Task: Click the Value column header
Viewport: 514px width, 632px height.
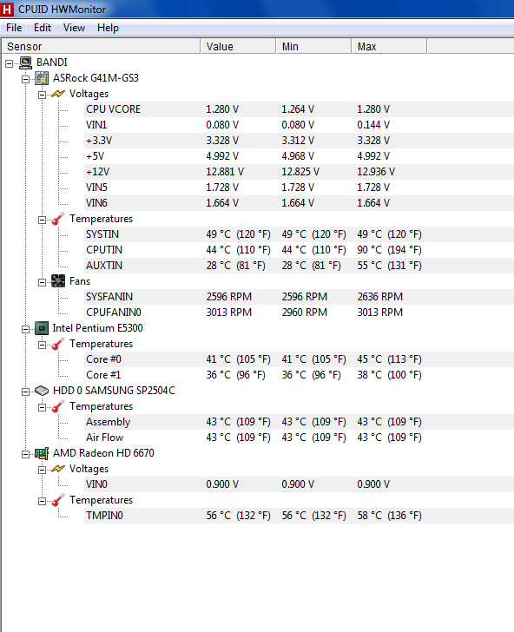Action: [x=238, y=46]
